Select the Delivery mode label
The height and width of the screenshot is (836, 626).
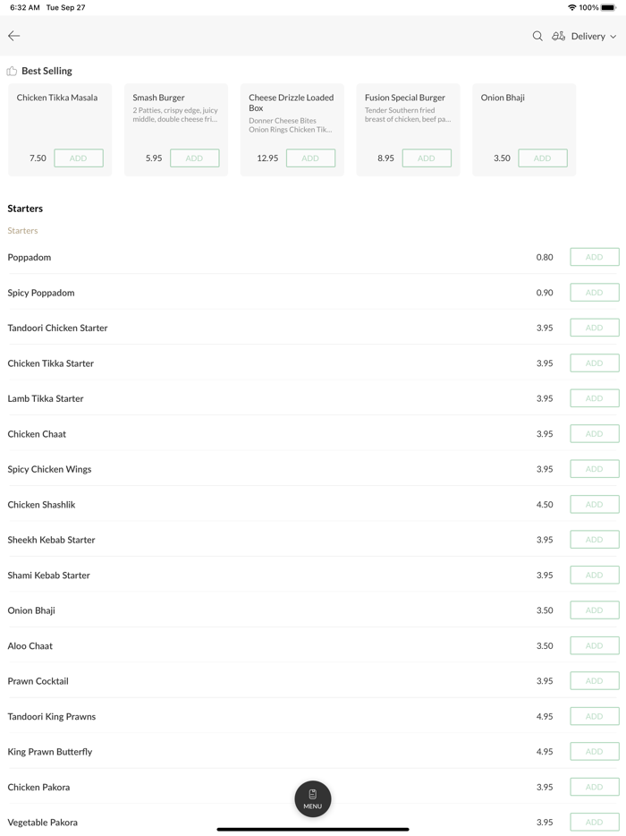click(588, 37)
